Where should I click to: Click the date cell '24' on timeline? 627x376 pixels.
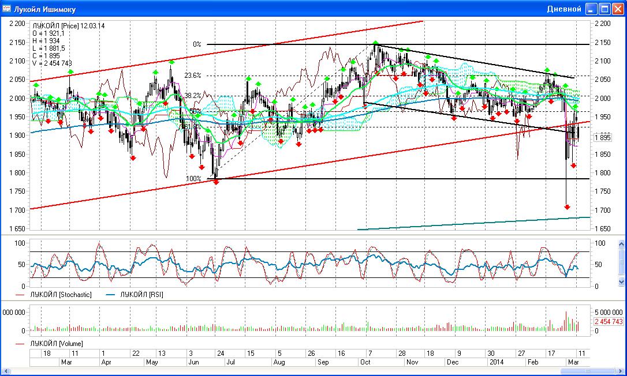(x=221, y=354)
